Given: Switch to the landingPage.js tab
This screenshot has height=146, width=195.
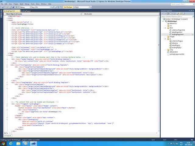Looking at the screenshot, I should [x=26, y=11].
